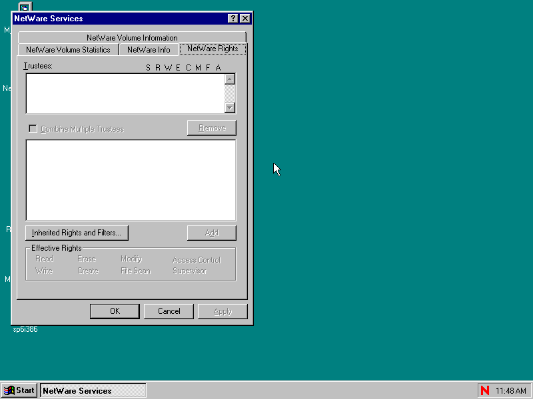Viewport: 533px width, 399px height.
Task: Confirm the dialog with OK
Action: 115,311
